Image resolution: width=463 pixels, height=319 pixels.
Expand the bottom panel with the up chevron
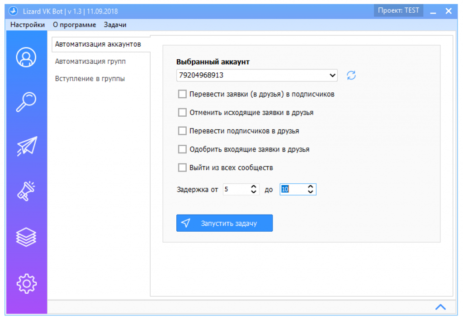tap(440, 307)
